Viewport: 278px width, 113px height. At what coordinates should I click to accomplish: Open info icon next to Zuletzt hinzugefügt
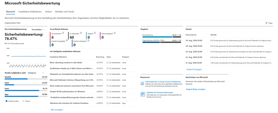[67, 40]
